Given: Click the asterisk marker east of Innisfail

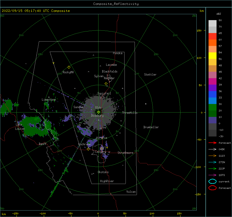Looking at the screenshot, I should [122, 89].
